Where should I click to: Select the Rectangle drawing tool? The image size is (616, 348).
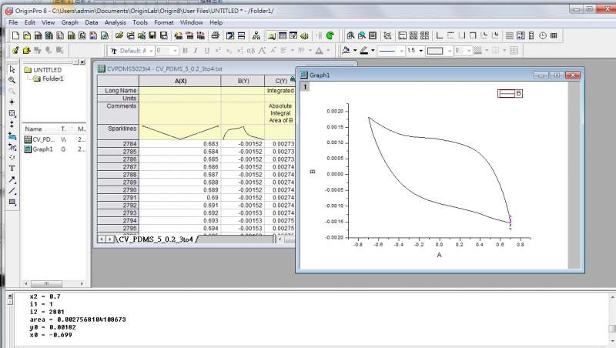coord(12,202)
